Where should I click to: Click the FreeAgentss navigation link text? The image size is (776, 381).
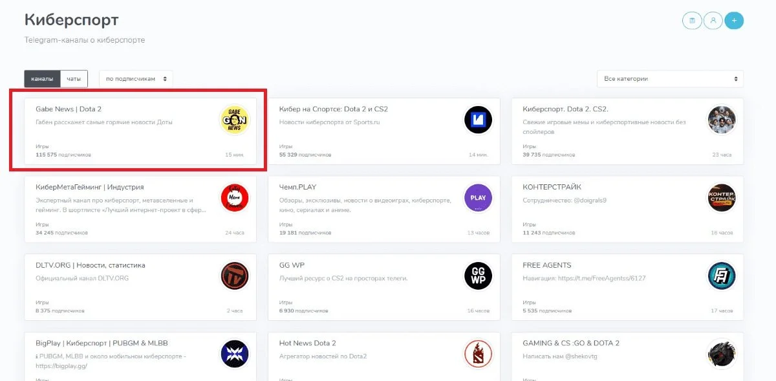(x=584, y=278)
